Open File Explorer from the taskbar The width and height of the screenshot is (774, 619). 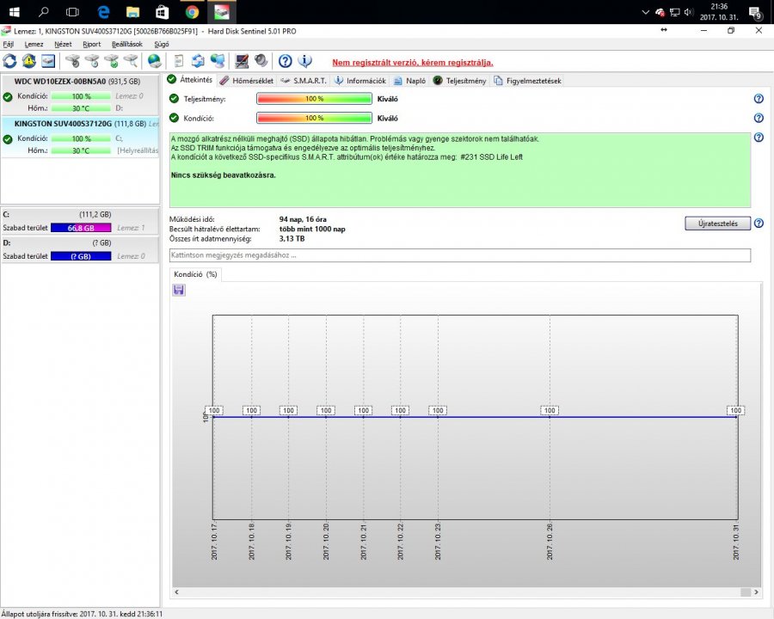pyautogui.click(x=132, y=12)
